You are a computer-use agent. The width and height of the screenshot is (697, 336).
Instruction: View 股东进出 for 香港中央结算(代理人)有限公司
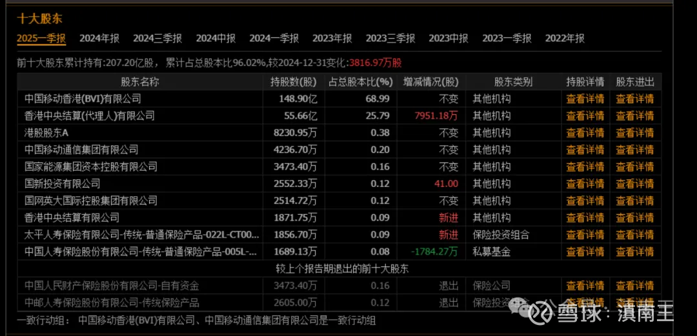click(635, 116)
